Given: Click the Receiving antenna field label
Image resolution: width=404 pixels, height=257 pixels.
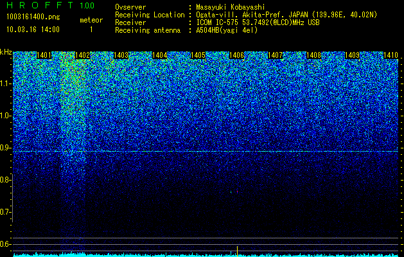Looking at the screenshot, I should pyautogui.click(x=148, y=30).
